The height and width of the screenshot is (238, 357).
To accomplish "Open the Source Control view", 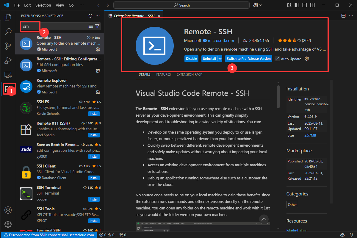I will click(x=8, y=46).
